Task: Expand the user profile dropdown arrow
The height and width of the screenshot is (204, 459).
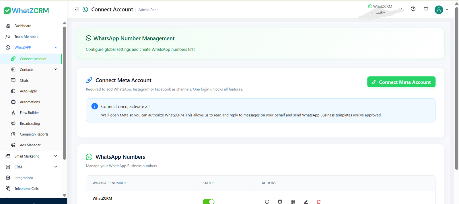Action: tap(447, 9)
